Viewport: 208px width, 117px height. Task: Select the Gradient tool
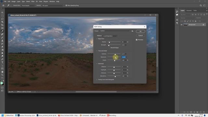pos(2,50)
